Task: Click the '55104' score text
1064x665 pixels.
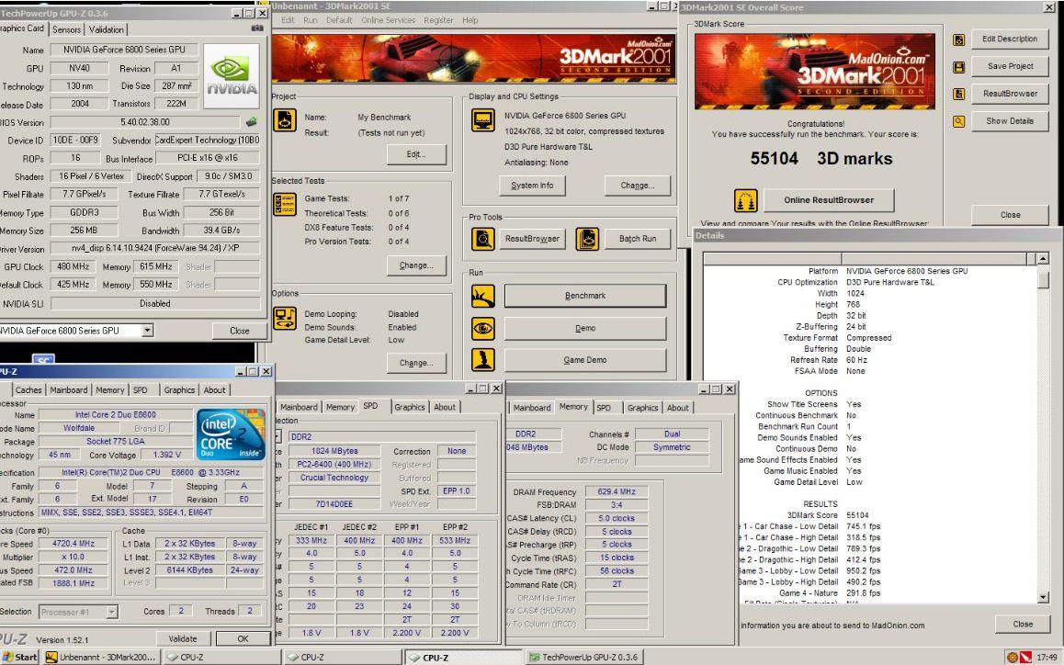Action: [774, 159]
